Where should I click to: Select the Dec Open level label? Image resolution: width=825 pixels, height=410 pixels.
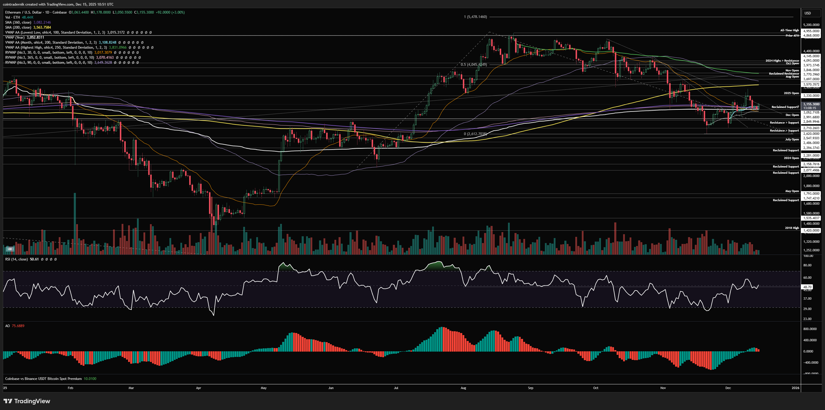click(x=792, y=115)
